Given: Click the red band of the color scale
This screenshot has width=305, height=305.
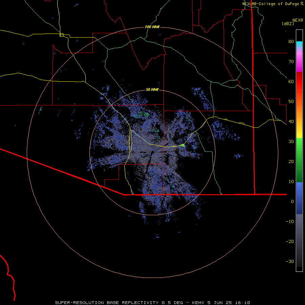Looking at the screenshot, I should [x=299, y=82].
